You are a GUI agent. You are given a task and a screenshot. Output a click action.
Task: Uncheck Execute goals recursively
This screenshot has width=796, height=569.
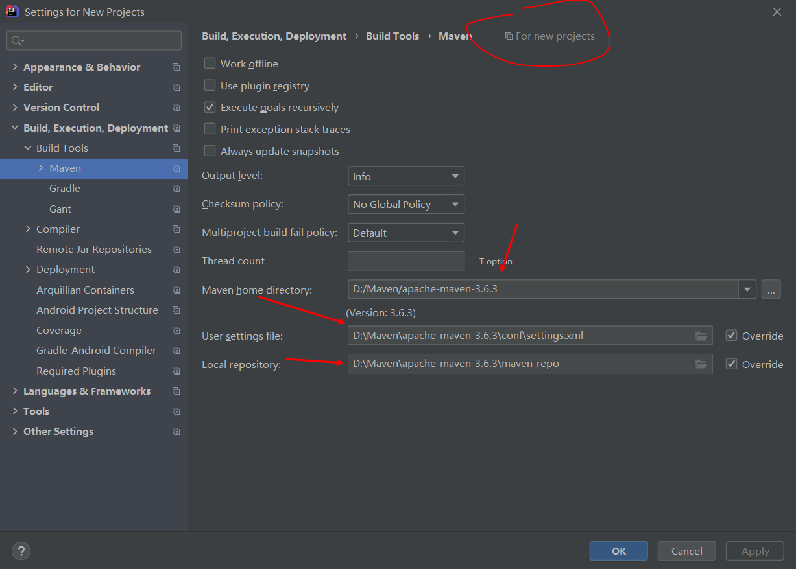tap(210, 107)
